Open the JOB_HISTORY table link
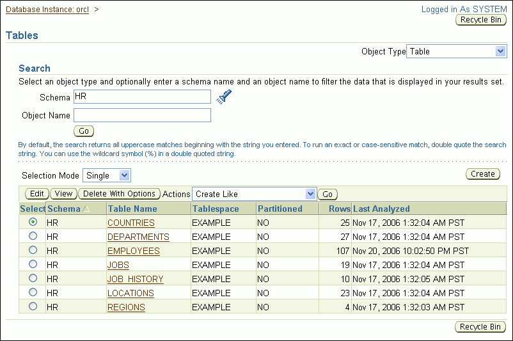The width and height of the screenshot is (513, 341). coord(135,279)
